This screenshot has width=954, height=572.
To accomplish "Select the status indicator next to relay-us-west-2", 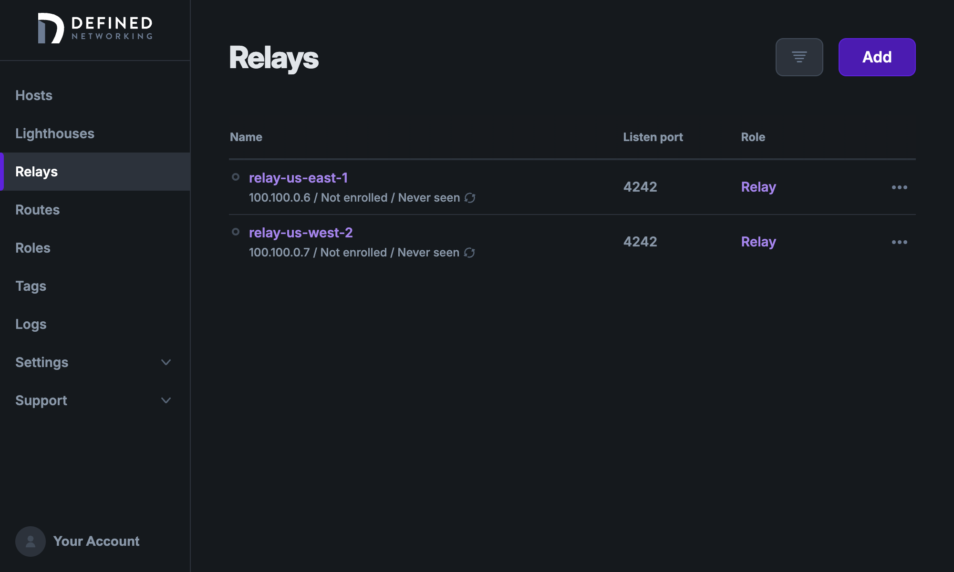I will coord(236,232).
